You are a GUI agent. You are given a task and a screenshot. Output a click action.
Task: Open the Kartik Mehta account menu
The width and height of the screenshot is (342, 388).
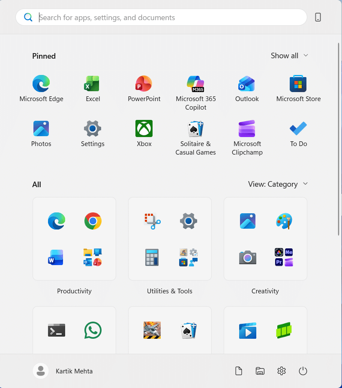tap(63, 371)
